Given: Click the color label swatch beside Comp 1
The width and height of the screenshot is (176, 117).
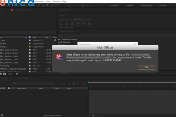Looking at the screenshot, I should pyautogui.click(x=30, y=47).
